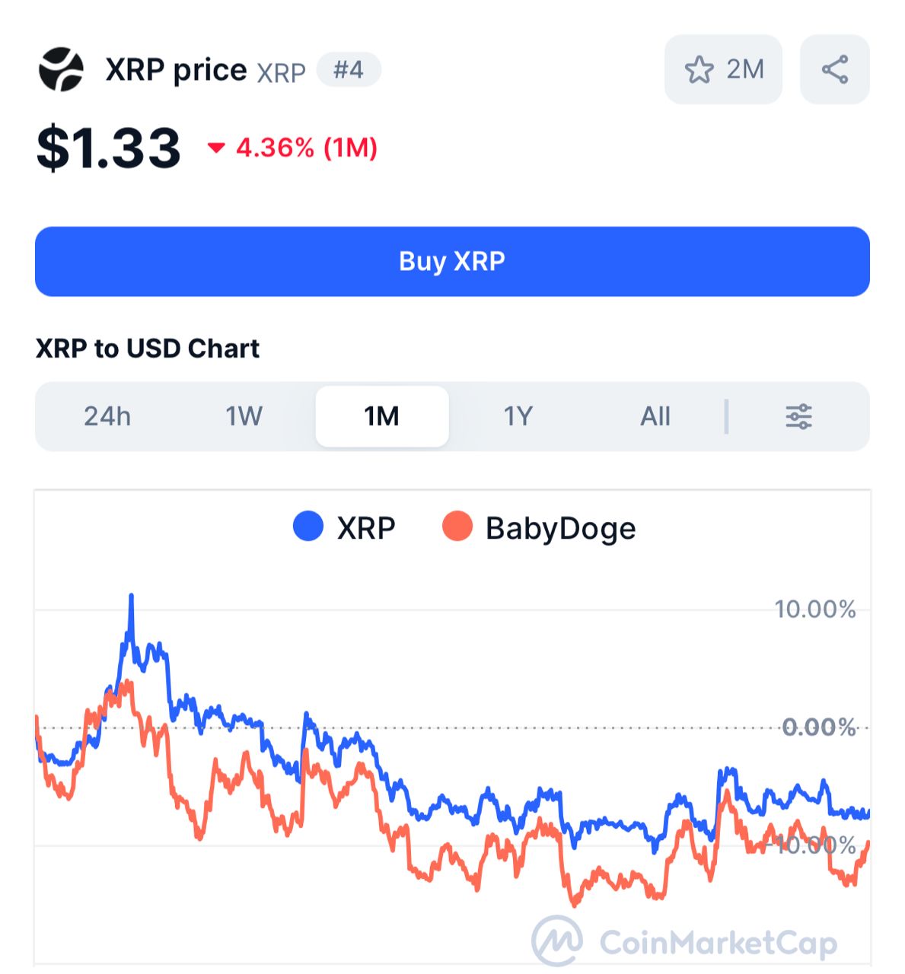Open the share options icon
The height and width of the screenshot is (974, 905).
[x=835, y=69]
